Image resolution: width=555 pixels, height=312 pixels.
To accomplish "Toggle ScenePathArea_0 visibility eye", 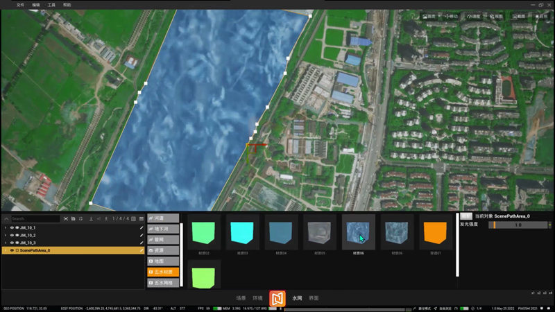I will 12,250.
